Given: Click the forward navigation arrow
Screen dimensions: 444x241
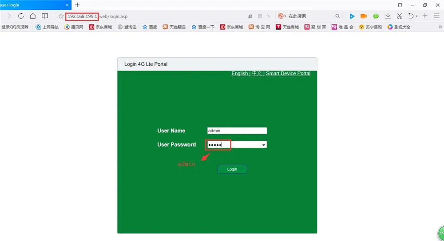Looking at the screenshot, I should tap(9, 16).
